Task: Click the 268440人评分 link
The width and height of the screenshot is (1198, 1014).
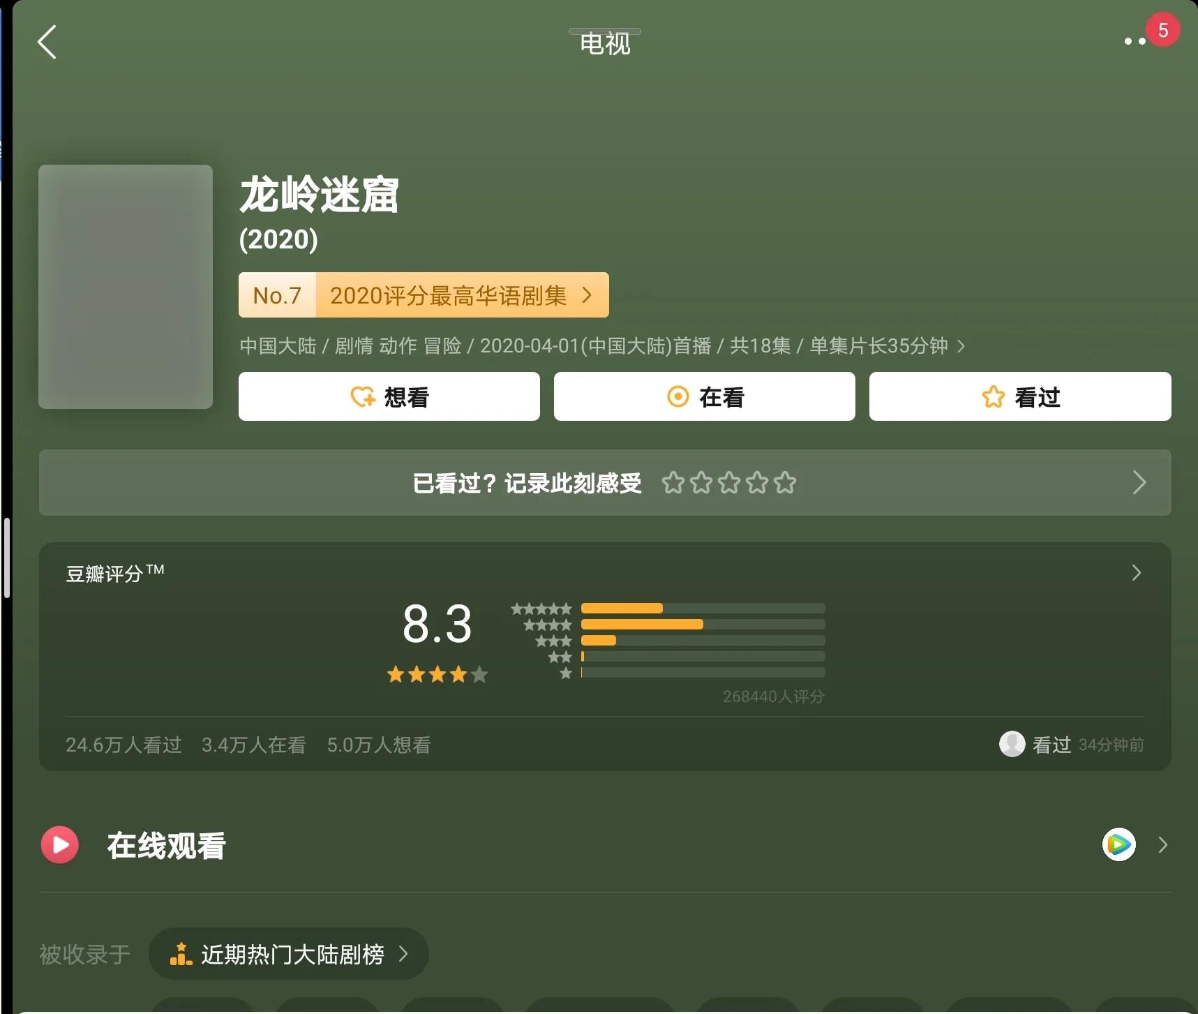Action: pyautogui.click(x=774, y=696)
